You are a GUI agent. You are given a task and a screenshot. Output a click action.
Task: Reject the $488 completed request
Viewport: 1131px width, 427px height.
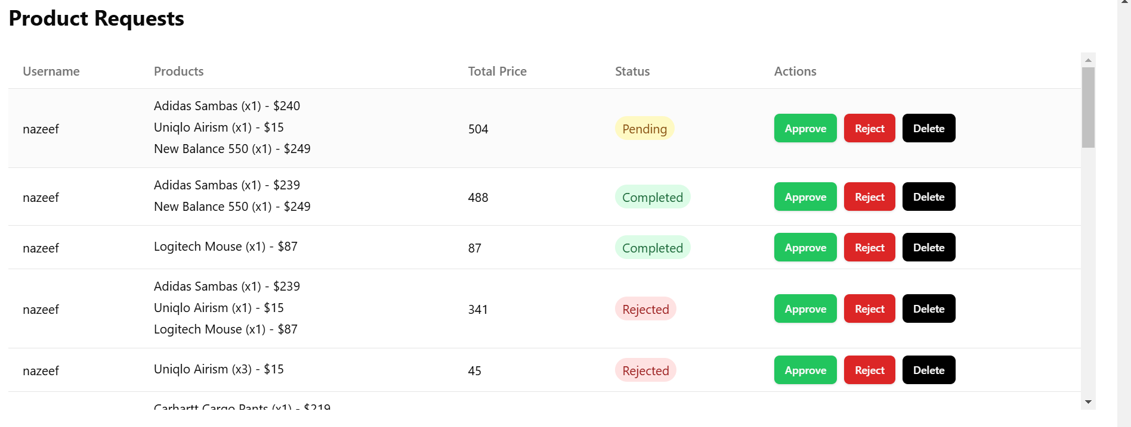tap(869, 197)
